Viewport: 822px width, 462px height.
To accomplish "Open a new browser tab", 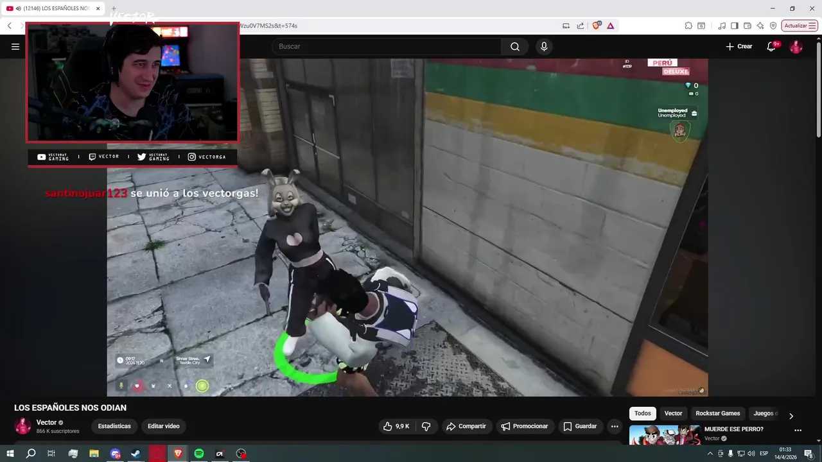I will (x=114, y=8).
